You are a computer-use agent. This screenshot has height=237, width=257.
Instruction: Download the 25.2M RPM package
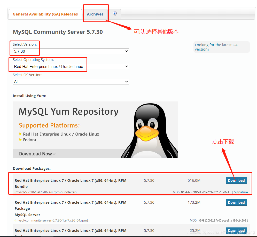(x=236, y=231)
